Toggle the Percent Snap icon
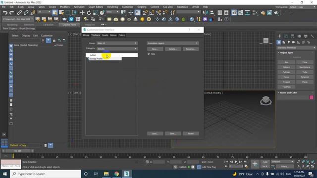This screenshot has width=317, height=178. pyautogui.click(x=158, y=13)
